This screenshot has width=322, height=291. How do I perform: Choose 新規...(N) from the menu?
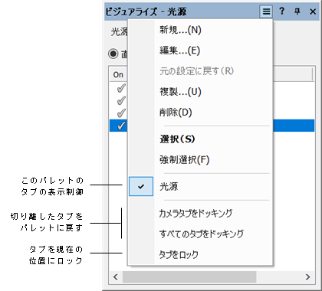[x=201, y=30]
